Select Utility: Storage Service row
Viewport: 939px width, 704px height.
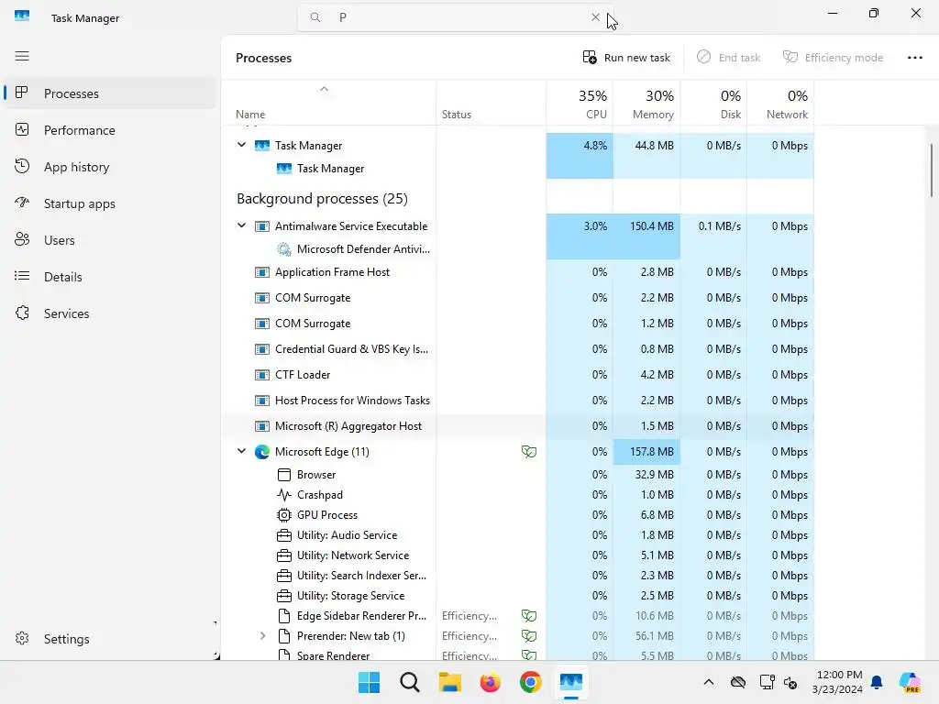tap(517, 596)
